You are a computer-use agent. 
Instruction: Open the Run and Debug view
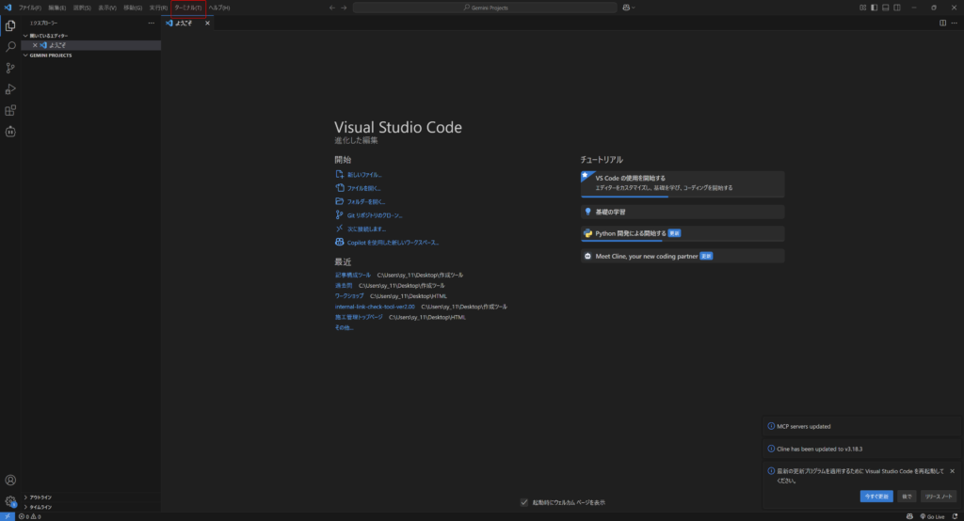10,89
